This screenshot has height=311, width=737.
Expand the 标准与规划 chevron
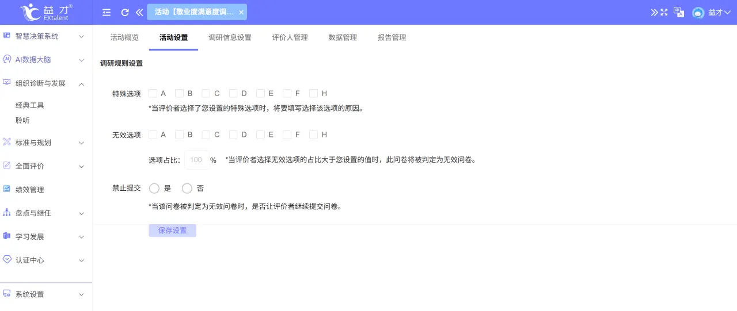click(81, 143)
